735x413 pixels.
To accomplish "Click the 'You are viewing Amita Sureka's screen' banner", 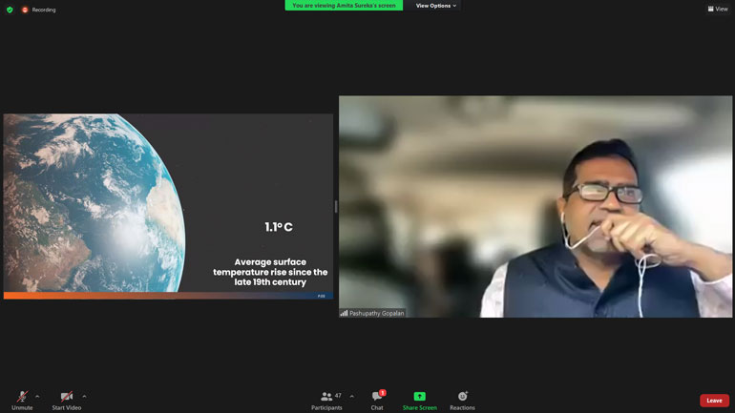I will click(344, 6).
